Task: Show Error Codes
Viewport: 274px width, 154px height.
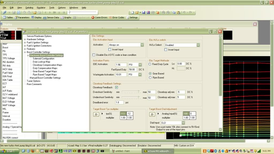Action: pyautogui.click(x=117, y=17)
